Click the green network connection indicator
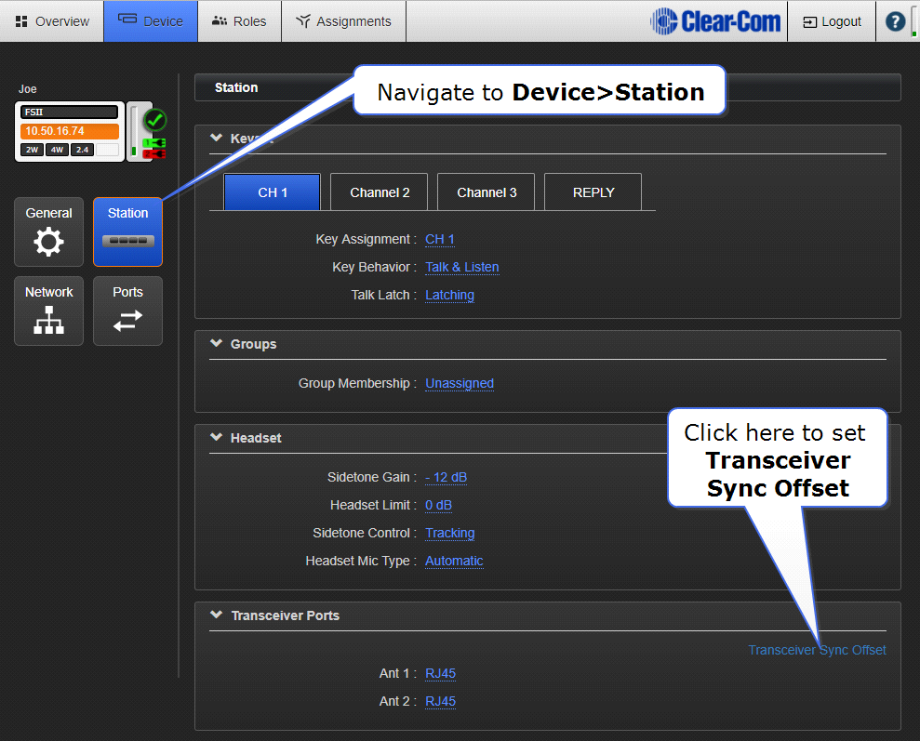920x741 pixels. click(x=154, y=142)
